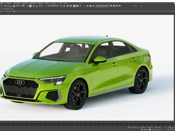
Task: Click the eye-shaped icon in second toolbar row
Action: tap(12, 9)
